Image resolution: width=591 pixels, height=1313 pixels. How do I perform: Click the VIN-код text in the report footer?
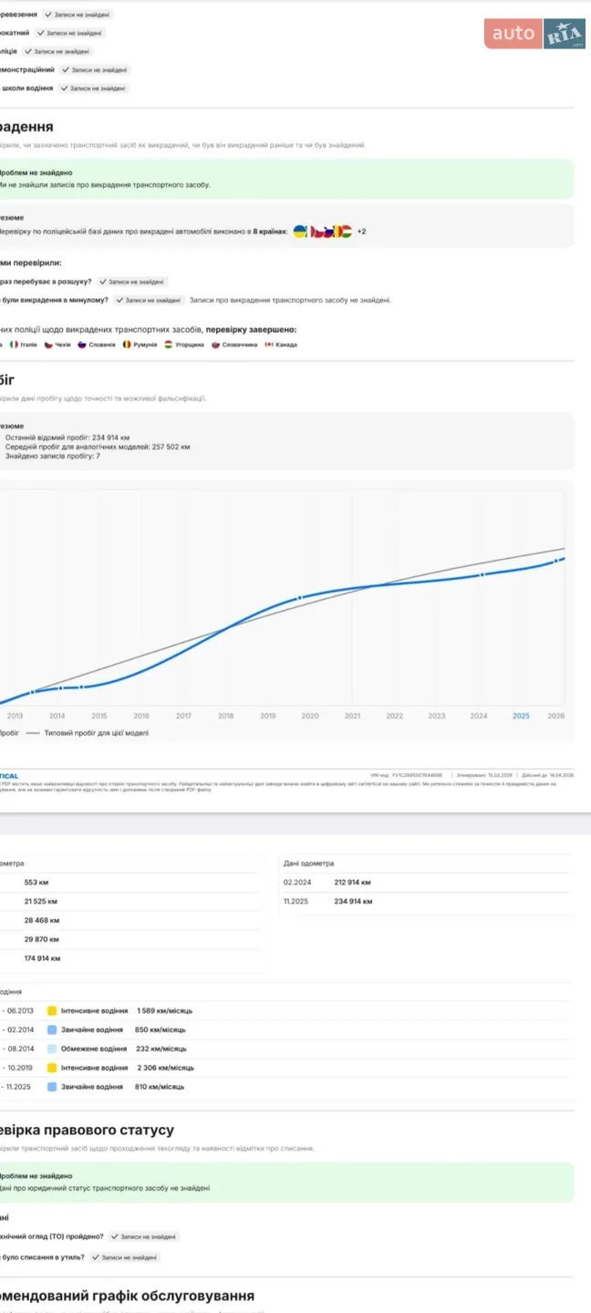[407, 775]
